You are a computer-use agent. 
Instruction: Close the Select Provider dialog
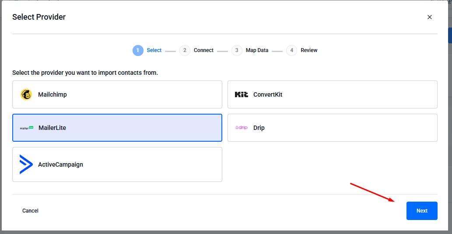pos(430,17)
